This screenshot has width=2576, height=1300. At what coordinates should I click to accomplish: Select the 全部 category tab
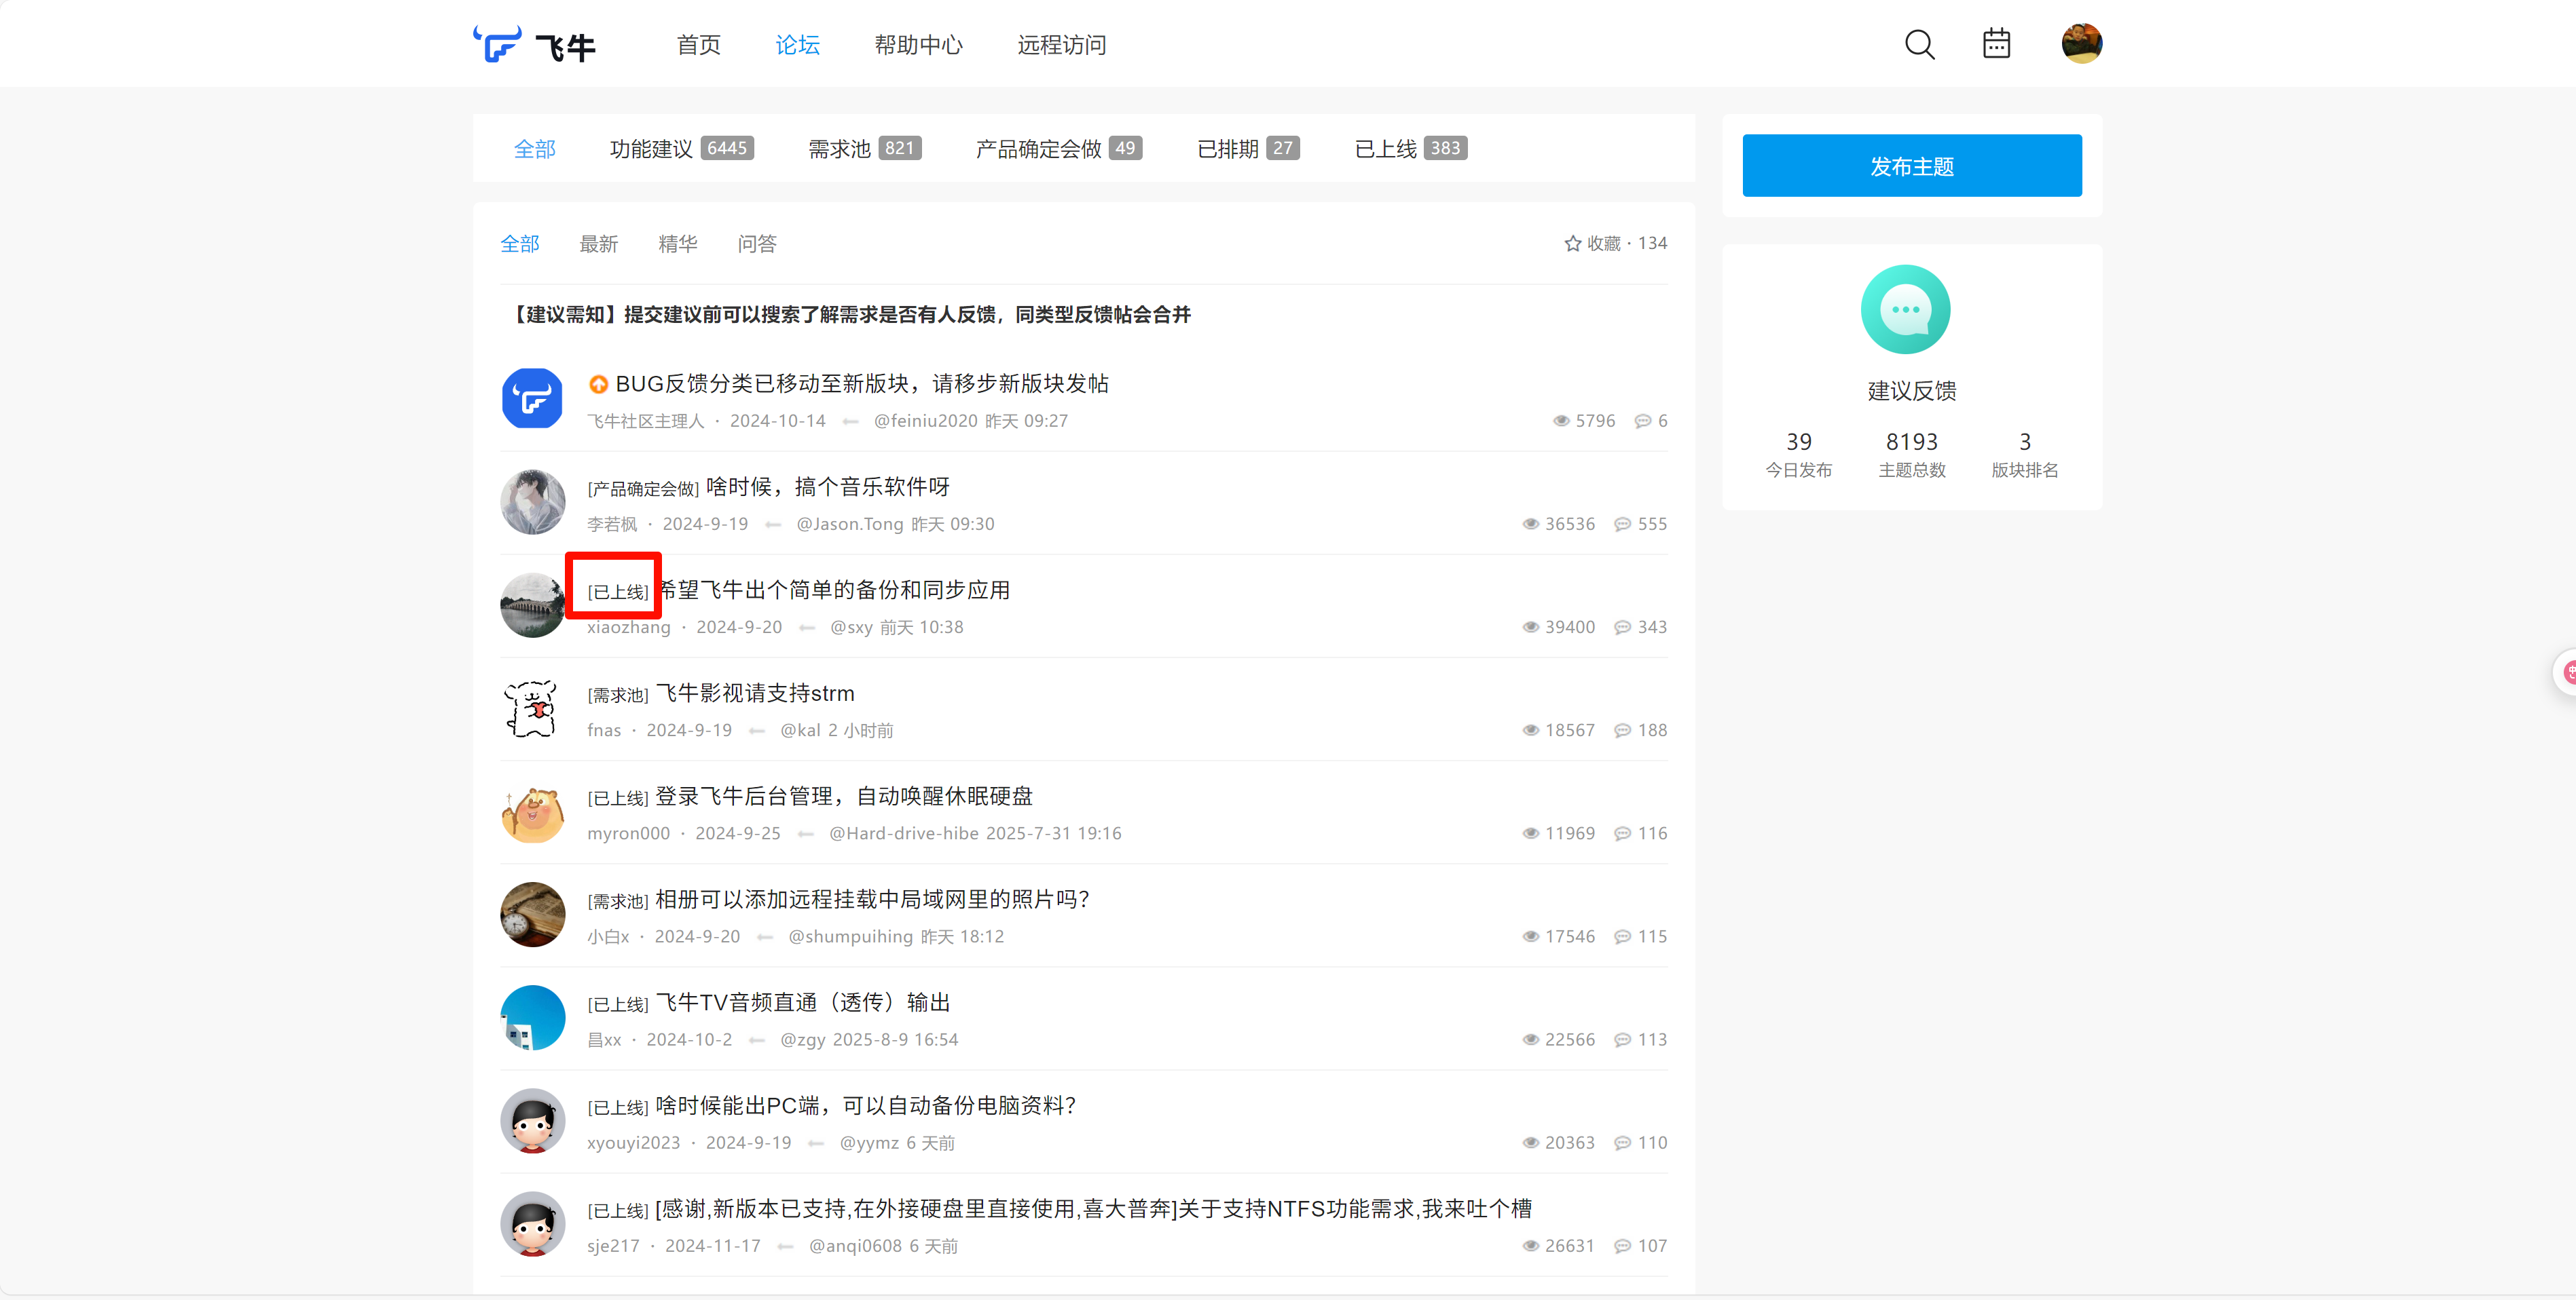(534, 149)
